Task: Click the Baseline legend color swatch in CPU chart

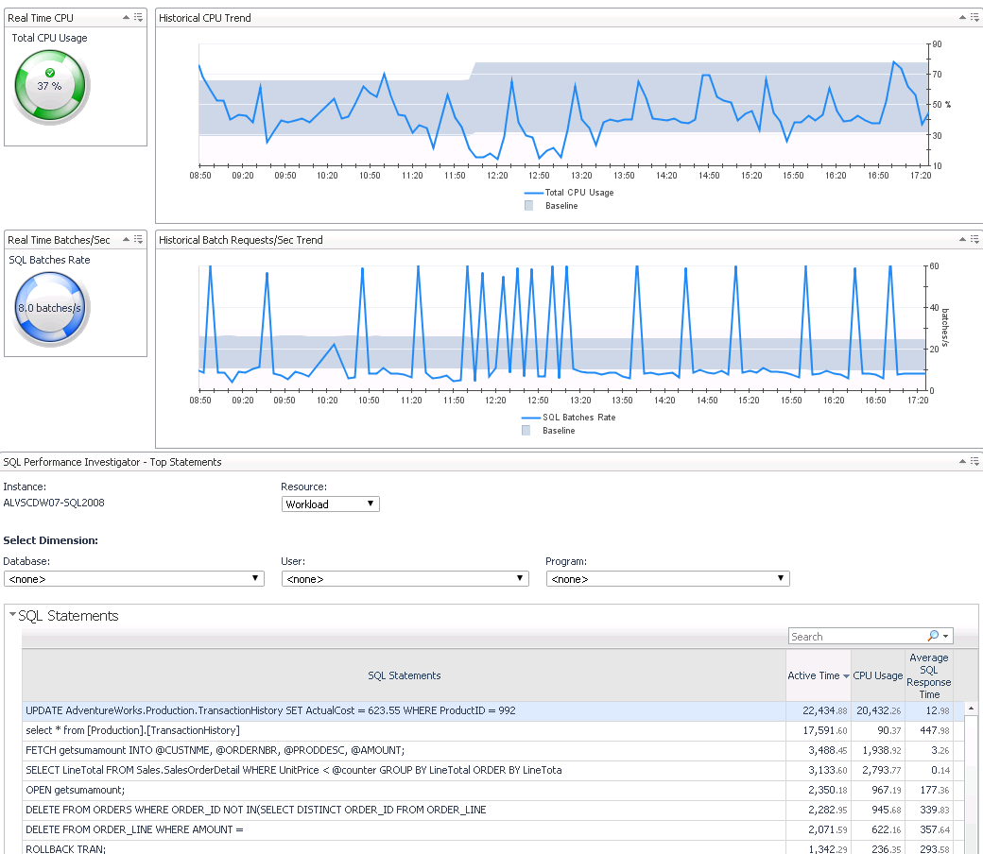Action: [x=528, y=205]
